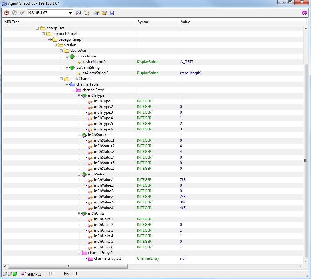Click the purple icon at toolbar right

click(304, 13)
